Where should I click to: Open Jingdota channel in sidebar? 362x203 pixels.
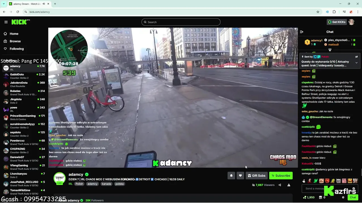[x=24, y=101]
